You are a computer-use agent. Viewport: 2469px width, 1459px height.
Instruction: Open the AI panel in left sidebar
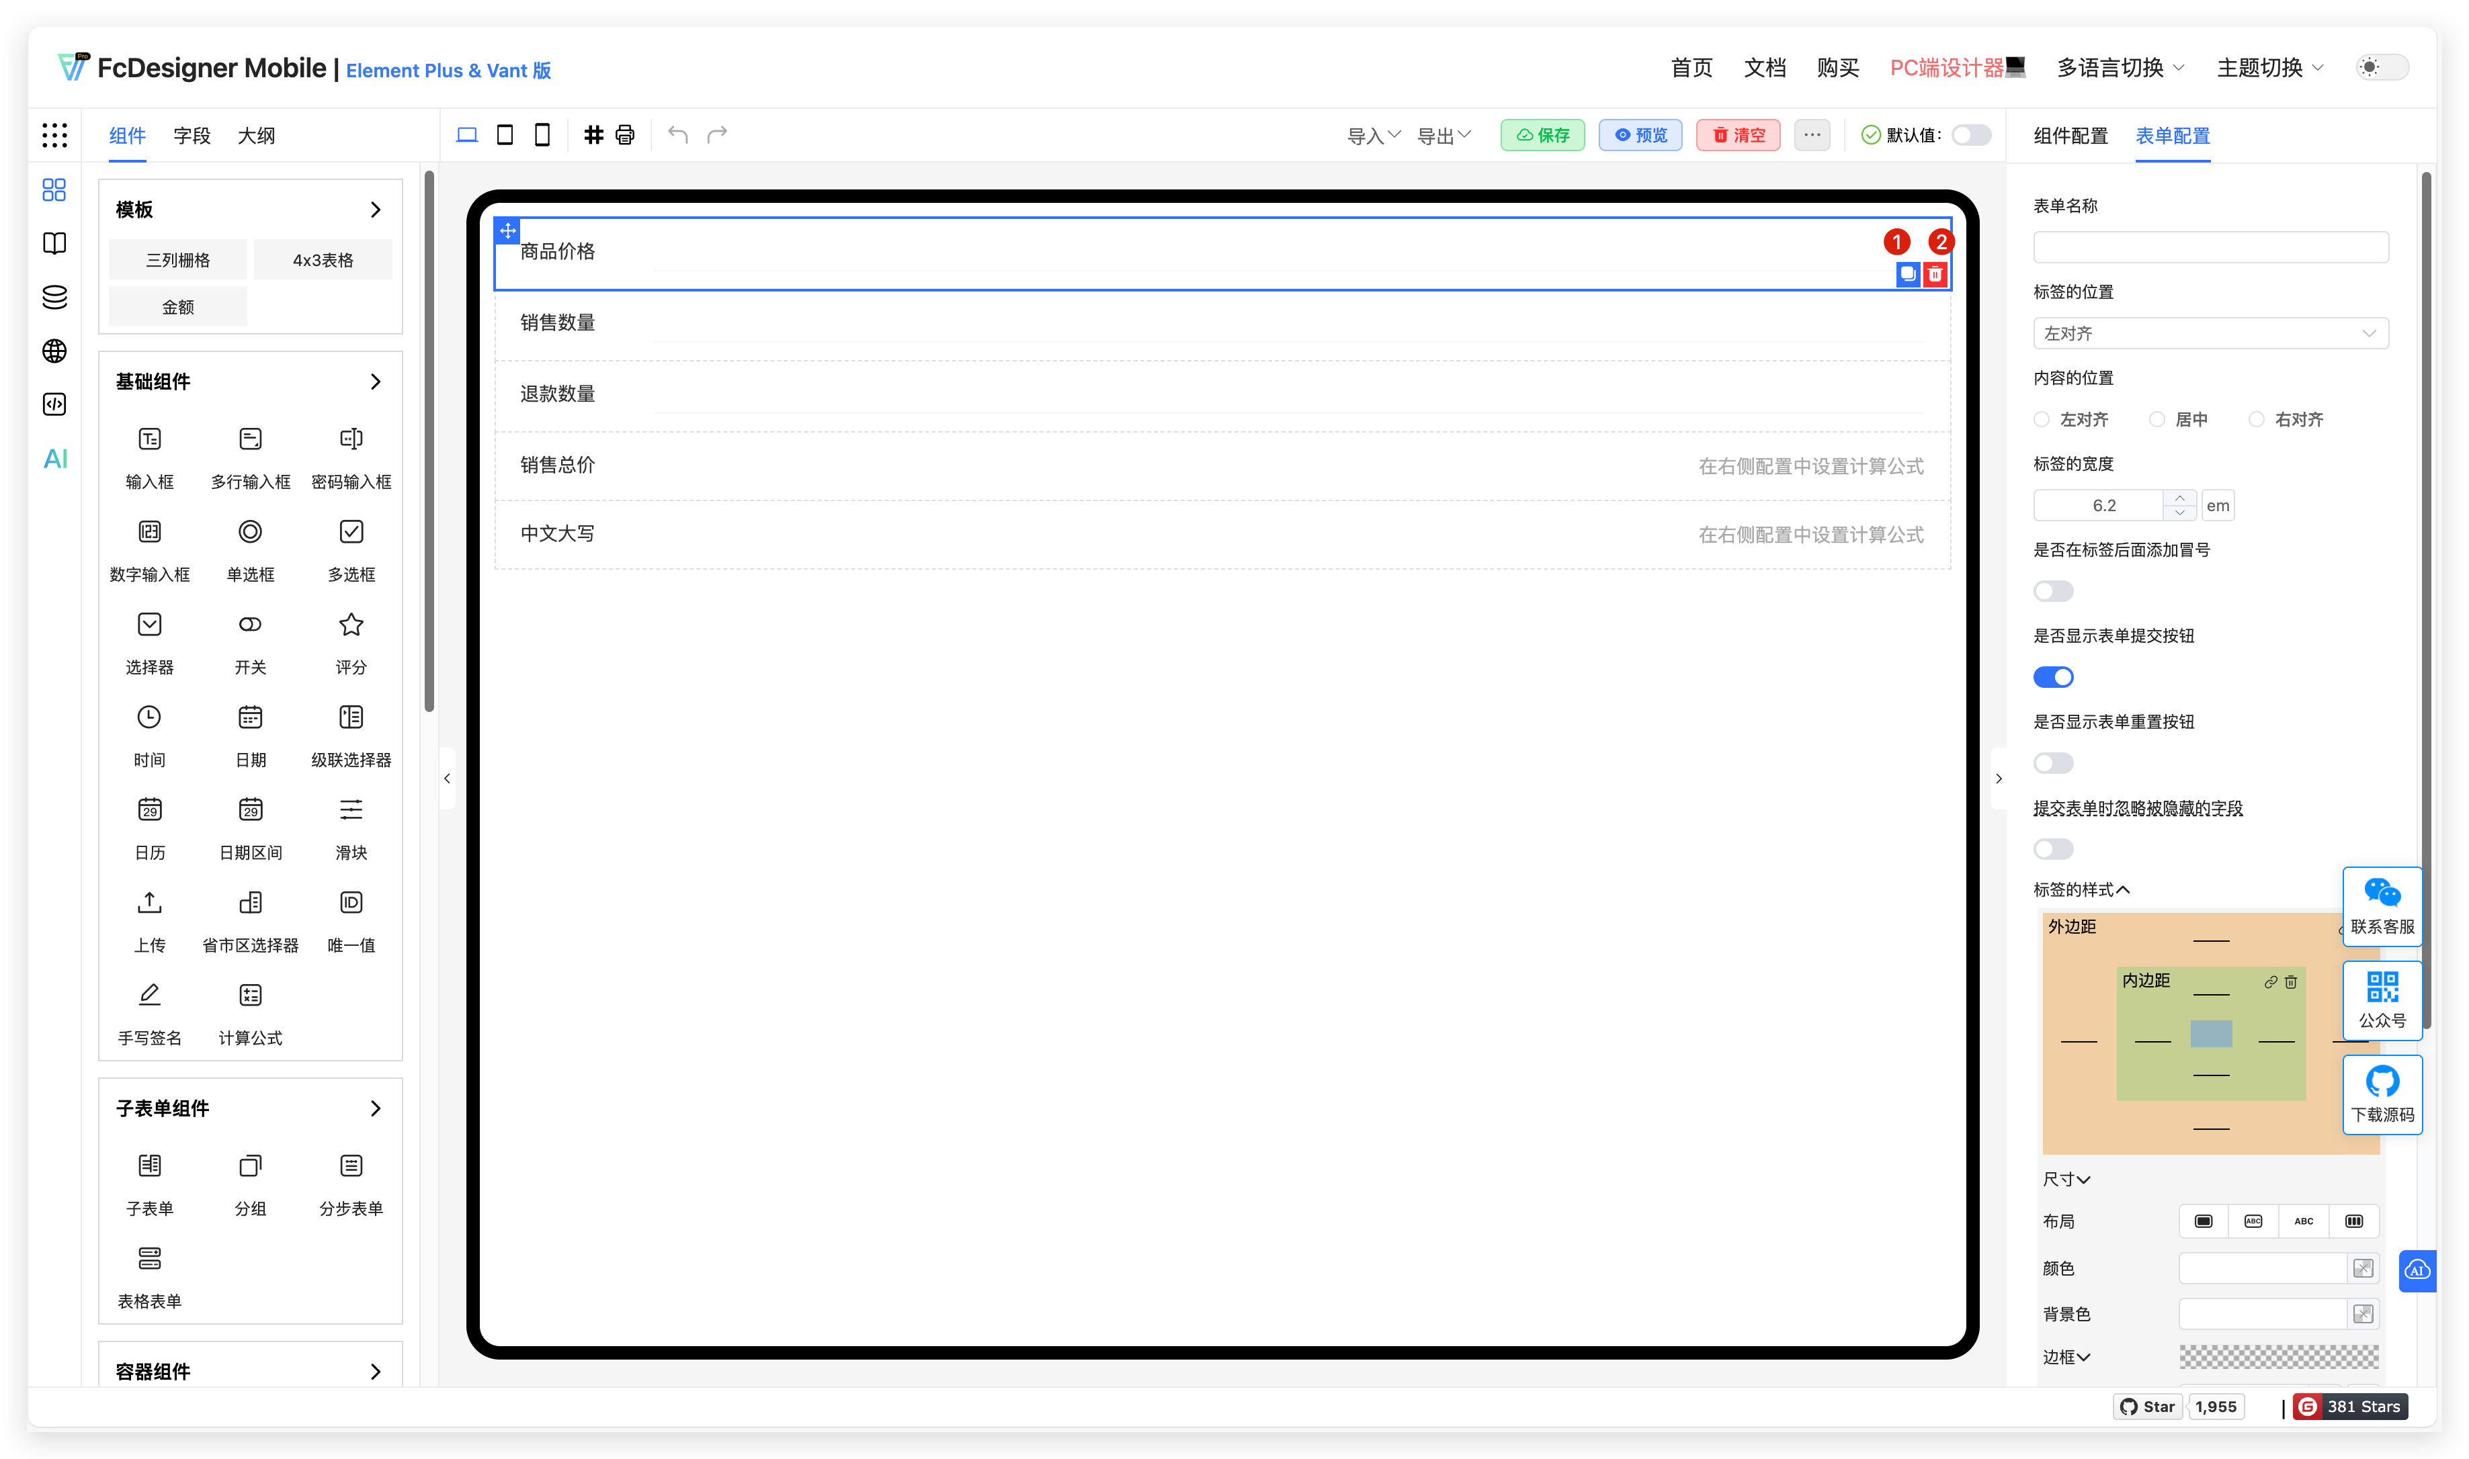(54, 457)
